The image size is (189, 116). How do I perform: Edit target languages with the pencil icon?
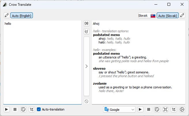[182, 16]
